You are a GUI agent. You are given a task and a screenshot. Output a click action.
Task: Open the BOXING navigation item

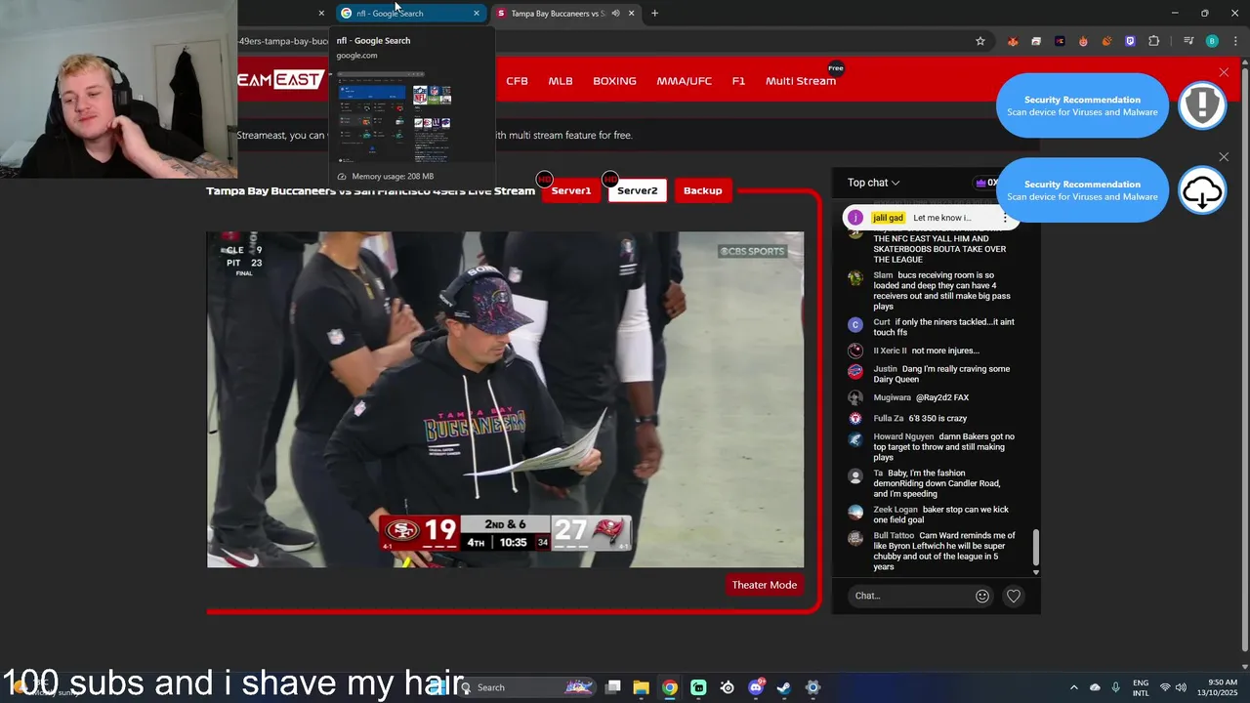(614, 81)
